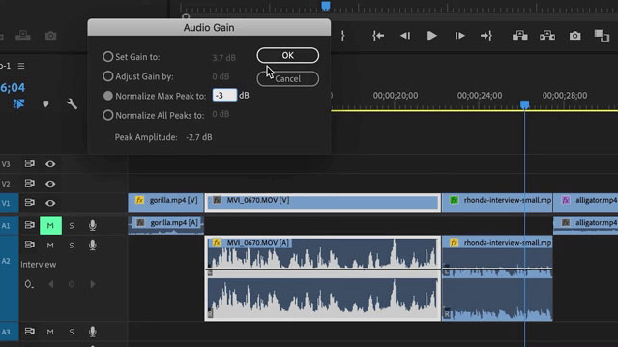This screenshot has height=349, width=618.
Task: Enable voice-over record on A2
Action: [92, 246]
